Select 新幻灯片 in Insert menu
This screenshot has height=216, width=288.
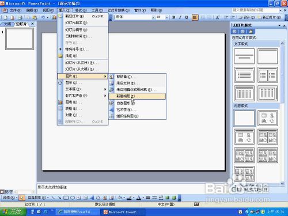click(x=83, y=16)
